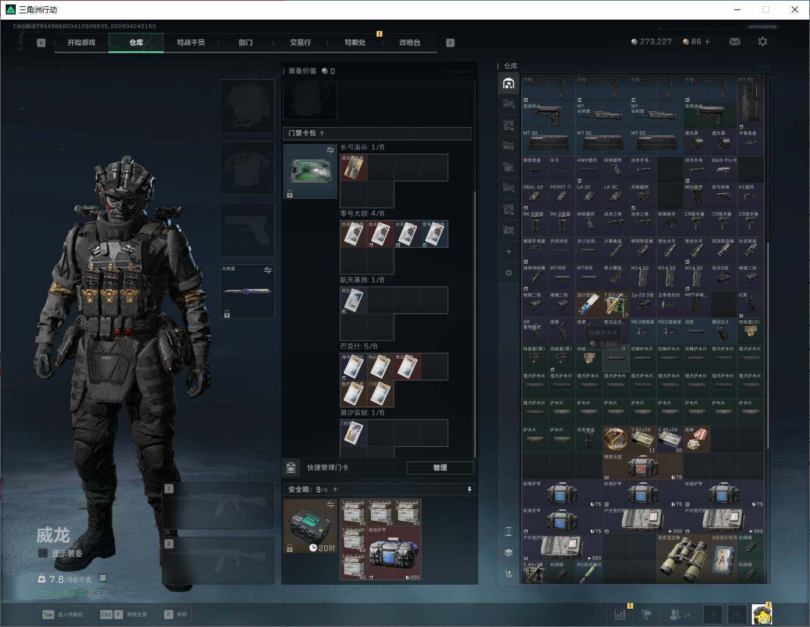
Task: Click the 管理 button
Action: (x=440, y=468)
